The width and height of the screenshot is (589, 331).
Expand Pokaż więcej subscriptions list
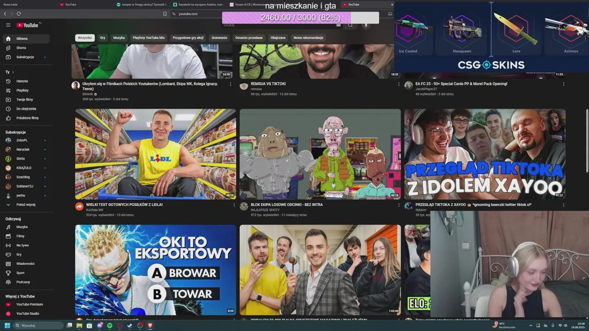[x=26, y=205]
